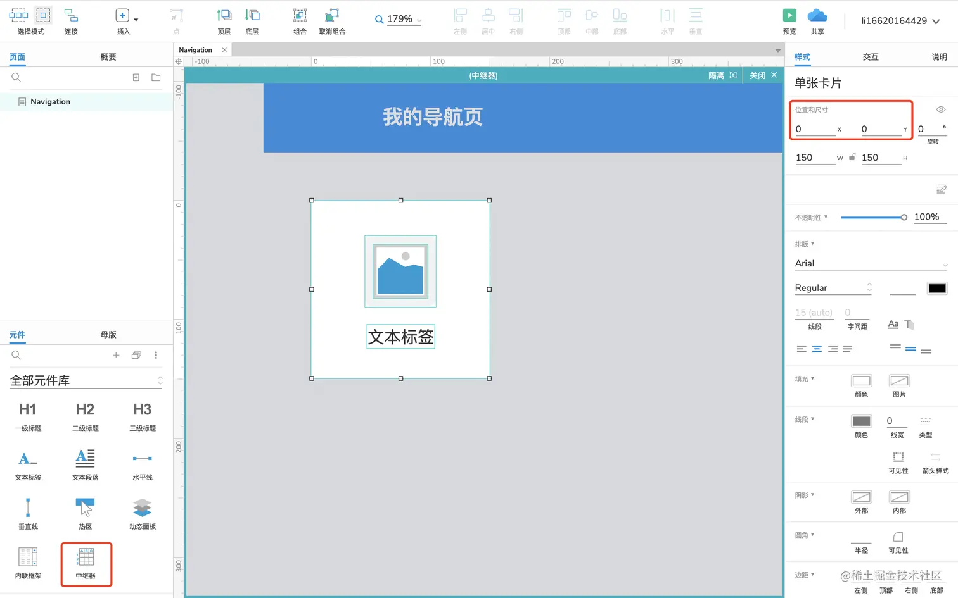Click 关闭 to close the repeater editor
Viewport: 958px width, 598px height.
(763, 75)
